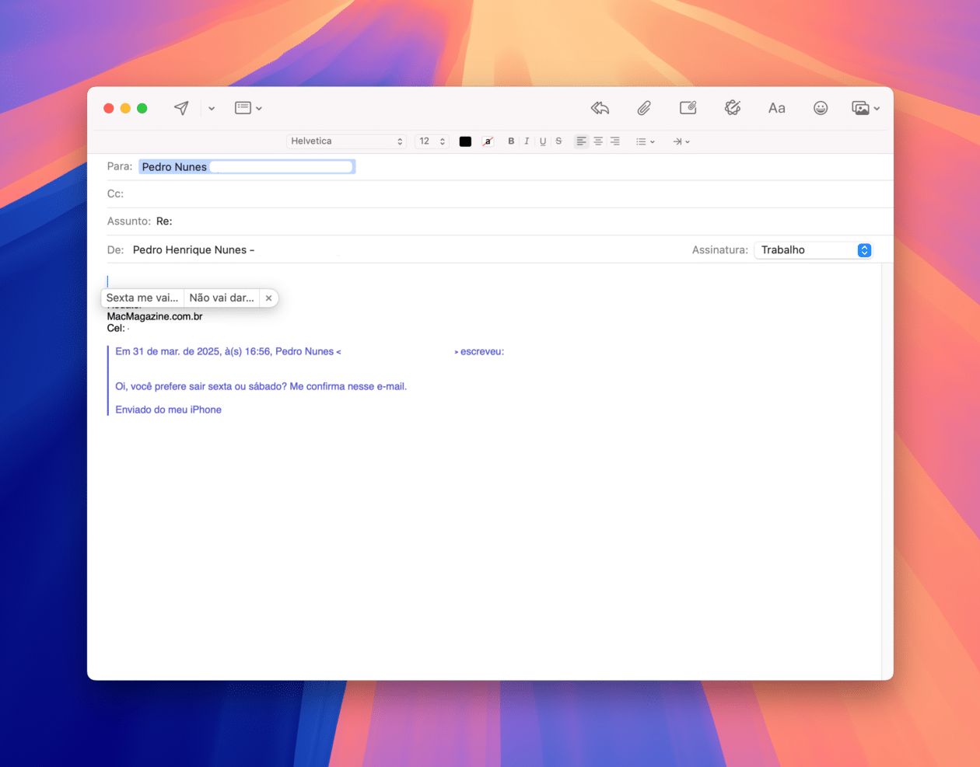
Task: Align text right
Action: pyautogui.click(x=614, y=141)
